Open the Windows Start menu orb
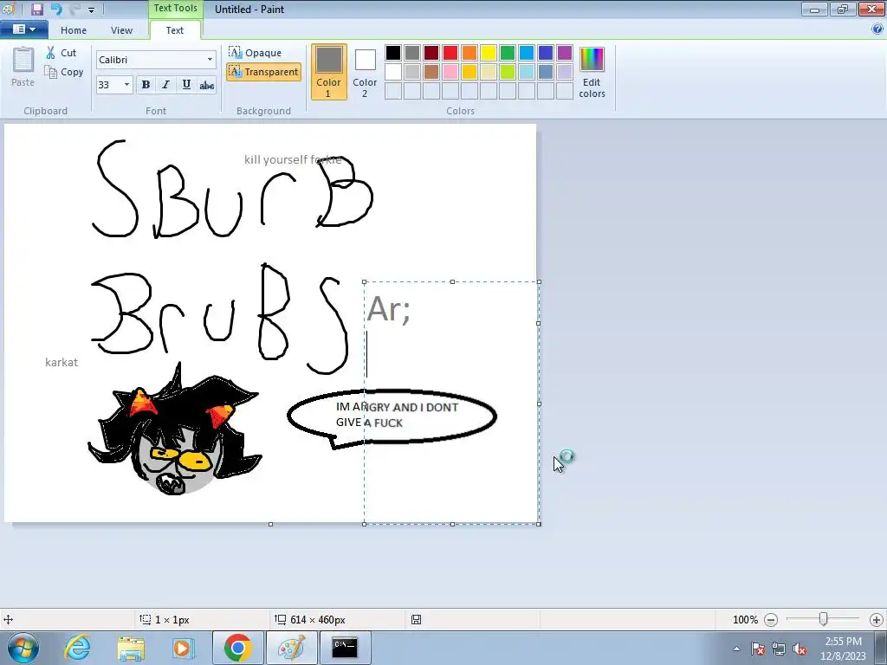Viewport: 887px width, 665px height. pyautogui.click(x=23, y=648)
